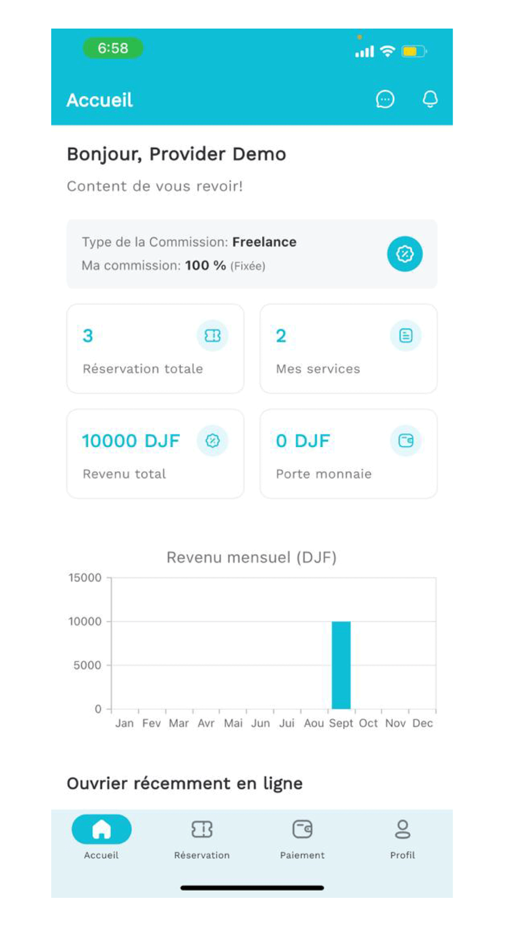Open the Profil tab

point(402,836)
